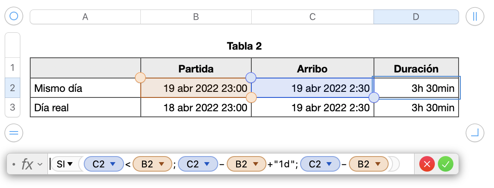Click the table select circle handle
The width and height of the screenshot is (494, 188).
13,16
